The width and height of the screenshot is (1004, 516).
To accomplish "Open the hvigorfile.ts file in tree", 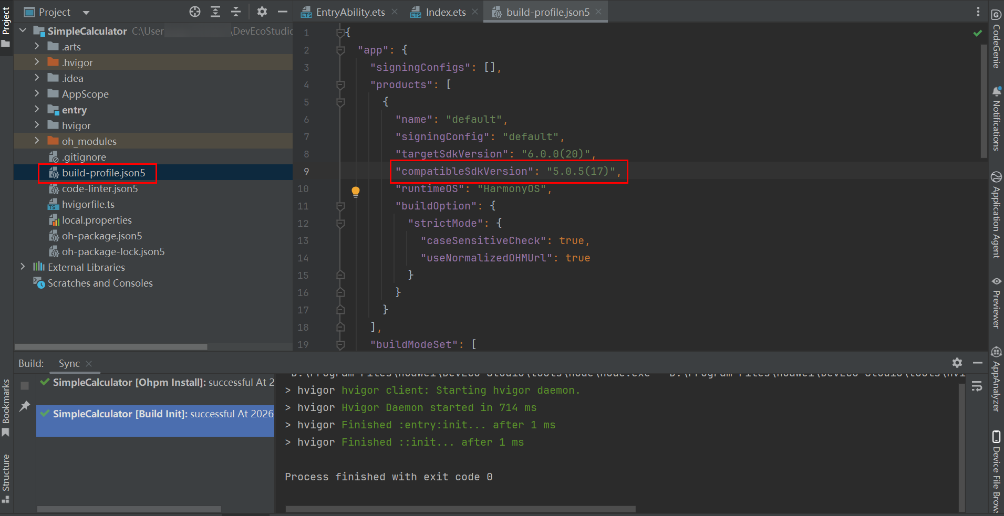I will click(88, 204).
